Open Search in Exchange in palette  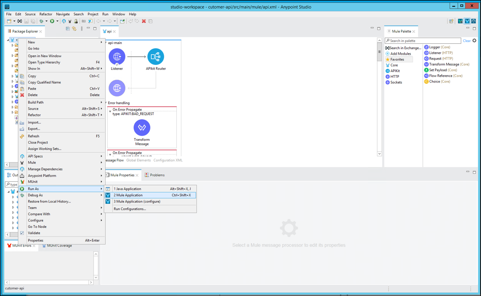point(403,48)
